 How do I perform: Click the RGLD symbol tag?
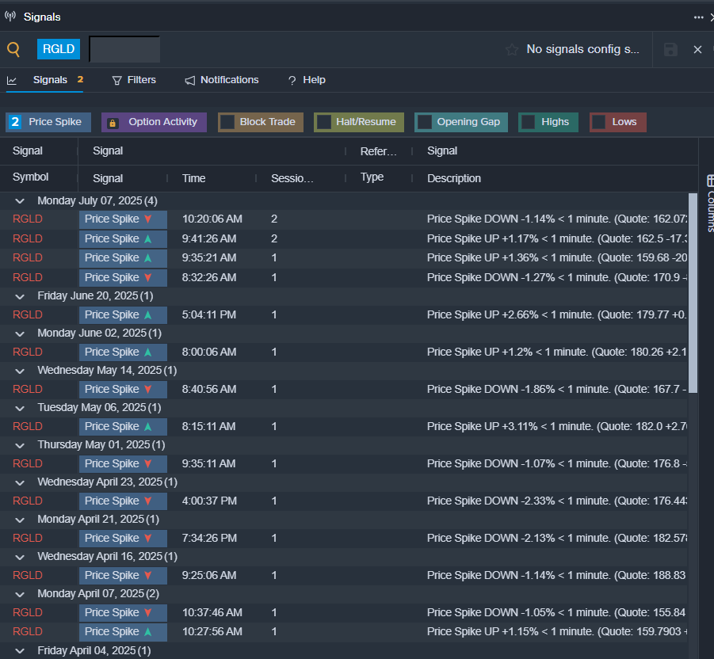pos(59,49)
